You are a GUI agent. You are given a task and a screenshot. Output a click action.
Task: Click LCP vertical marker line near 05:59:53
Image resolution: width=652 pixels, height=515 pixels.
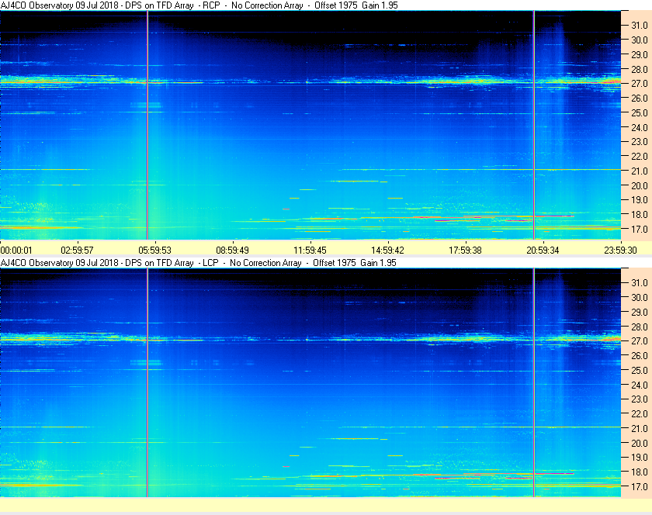pos(147,382)
